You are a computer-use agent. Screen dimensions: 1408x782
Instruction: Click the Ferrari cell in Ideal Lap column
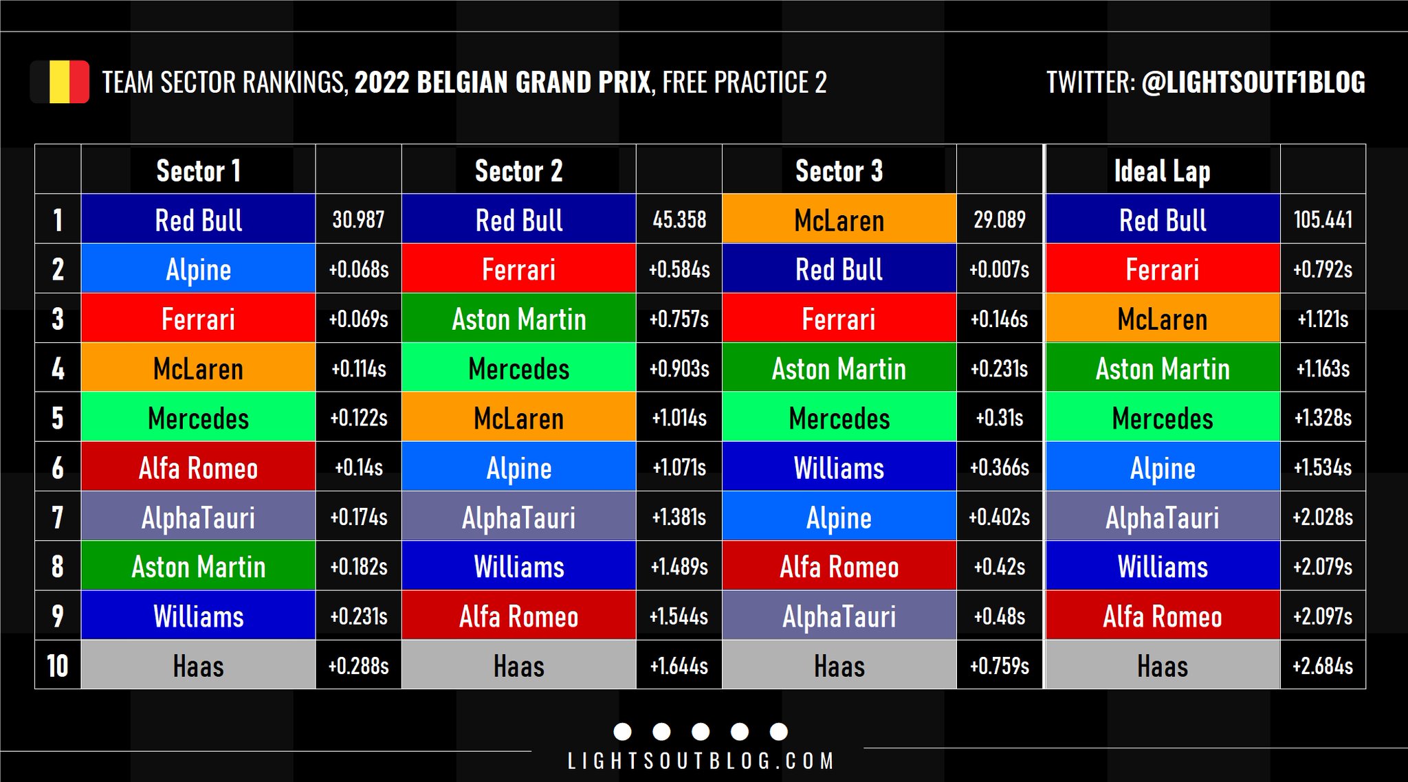(1162, 269)
